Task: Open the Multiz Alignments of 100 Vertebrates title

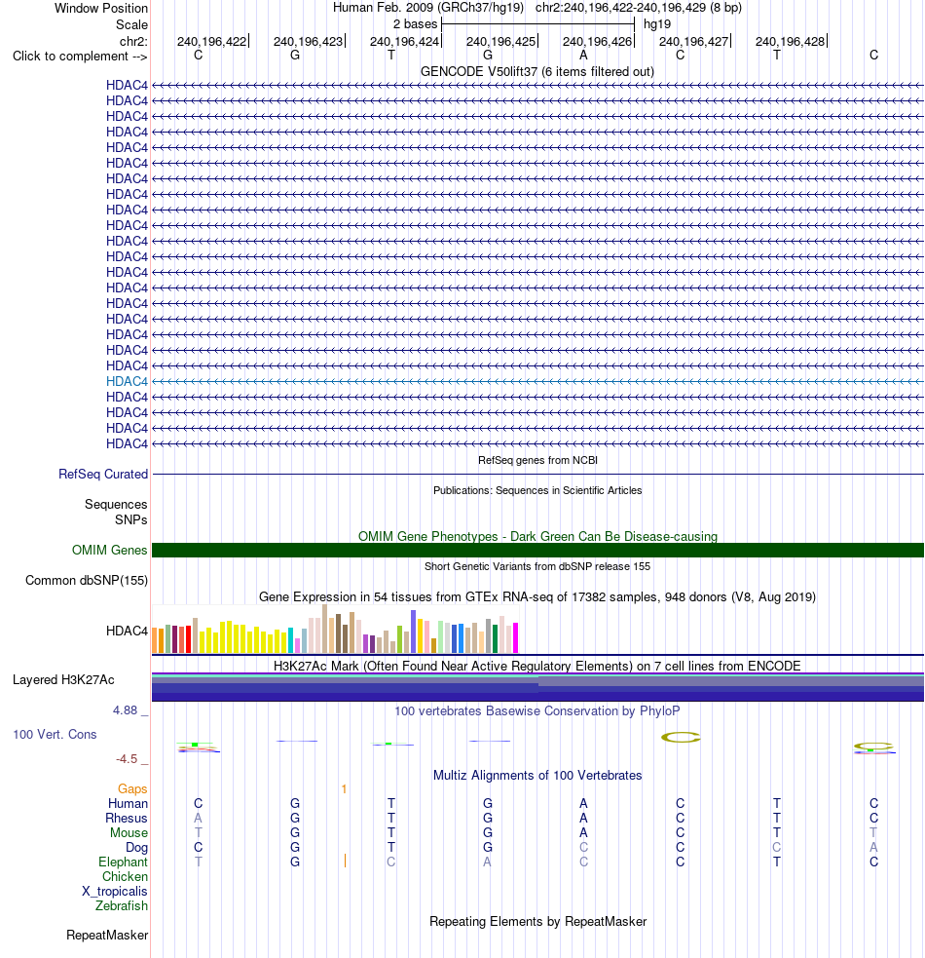Action: point(537,776)
